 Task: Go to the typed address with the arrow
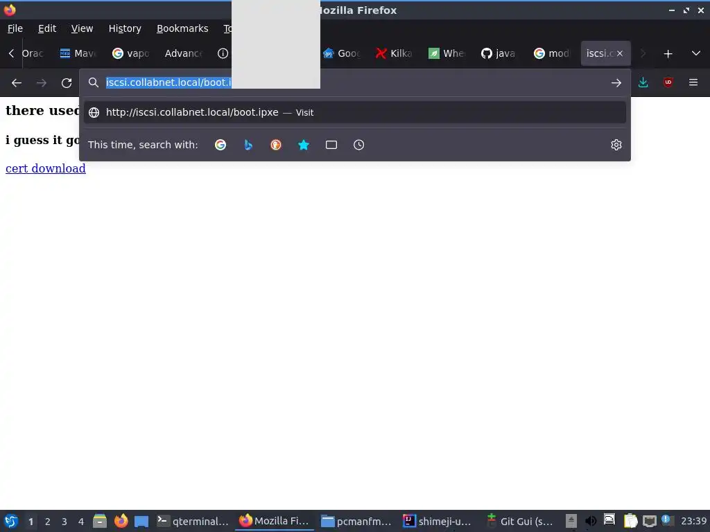pyautogui.click(x=616, y=83)
